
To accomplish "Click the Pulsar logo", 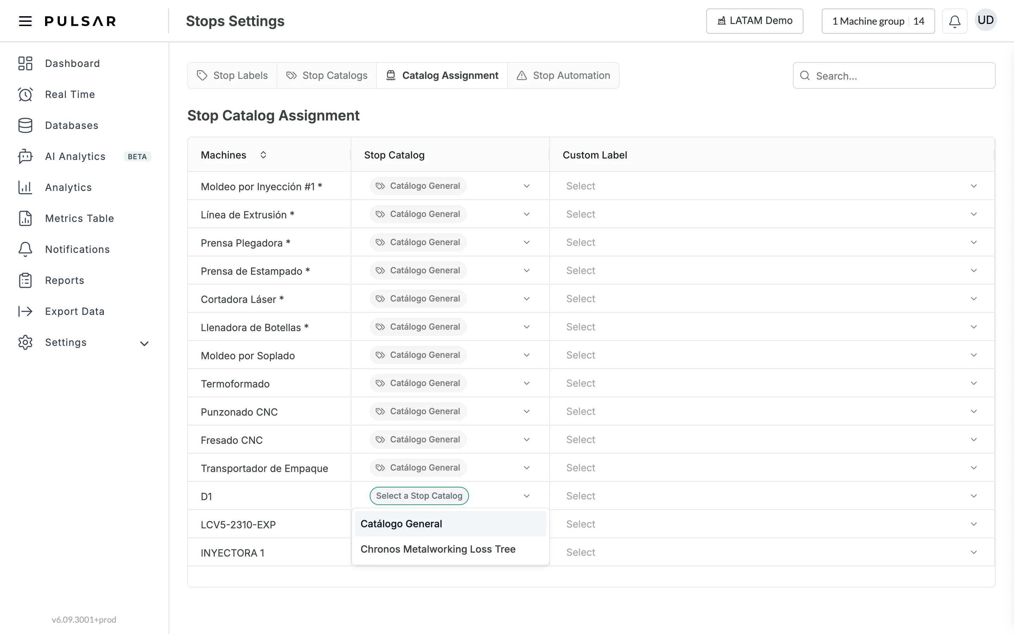I will coord(80,21).
